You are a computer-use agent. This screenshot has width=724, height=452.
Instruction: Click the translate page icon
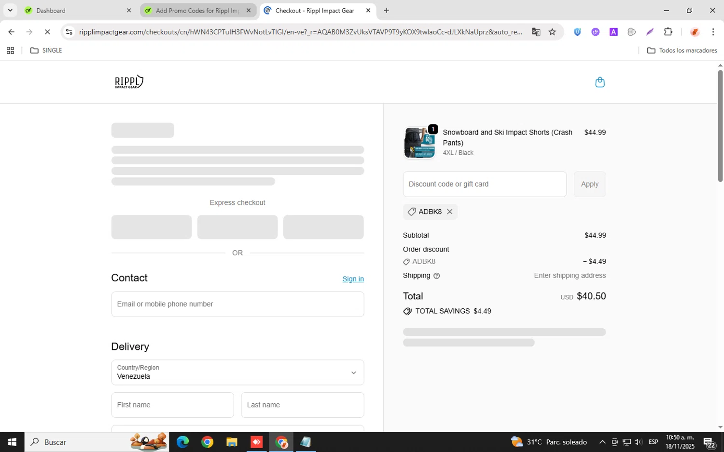coord(536,32)
